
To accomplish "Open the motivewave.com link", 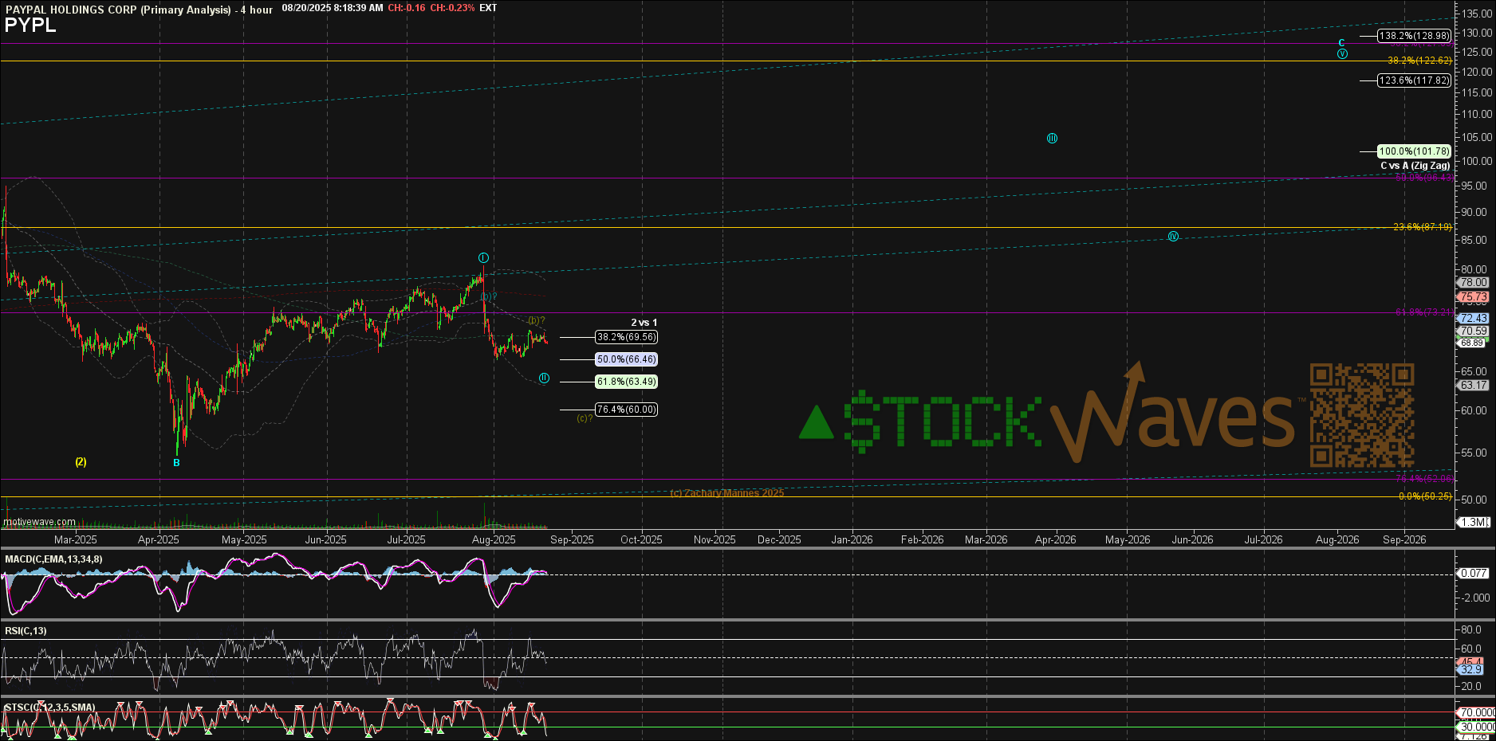I will click(x=39, y=523).
